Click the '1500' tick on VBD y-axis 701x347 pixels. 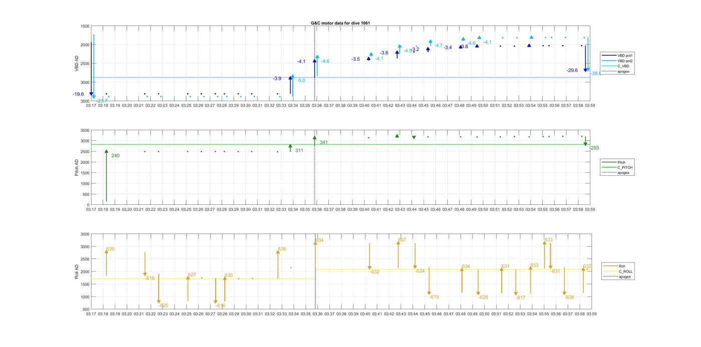85,26
